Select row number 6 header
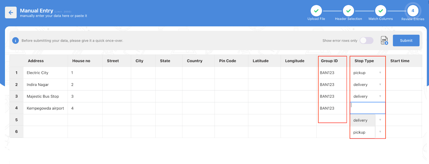Viewport: 429px width, 164px height. coord(16,132)
